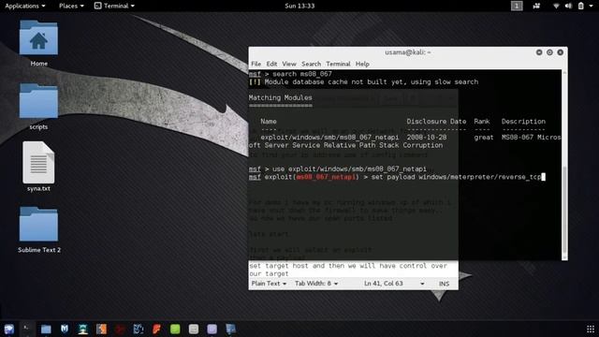Click the grey square dock icon
Screen dimensions: 599x337
(194, 329)
